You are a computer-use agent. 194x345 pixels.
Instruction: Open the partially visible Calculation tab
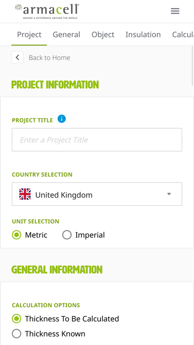tap(183, 35)
